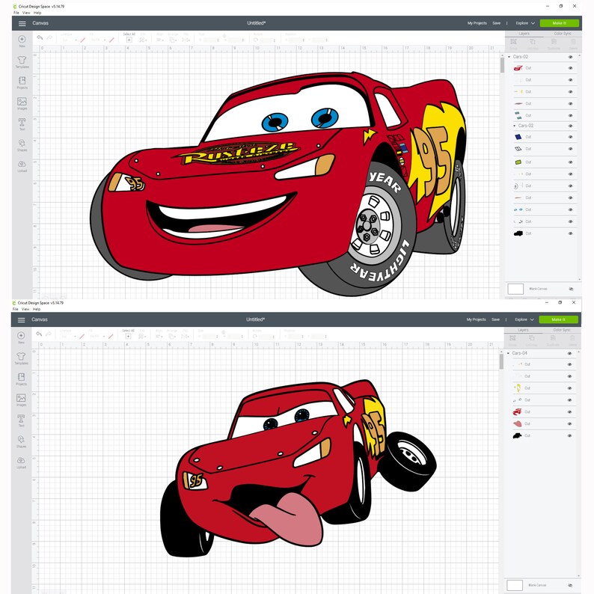
Task: Switch to Color Sync tab in Cars-04 window
Action: tap(561, 331)
